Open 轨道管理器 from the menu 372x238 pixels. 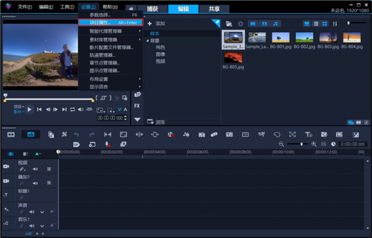pos(111,55)
